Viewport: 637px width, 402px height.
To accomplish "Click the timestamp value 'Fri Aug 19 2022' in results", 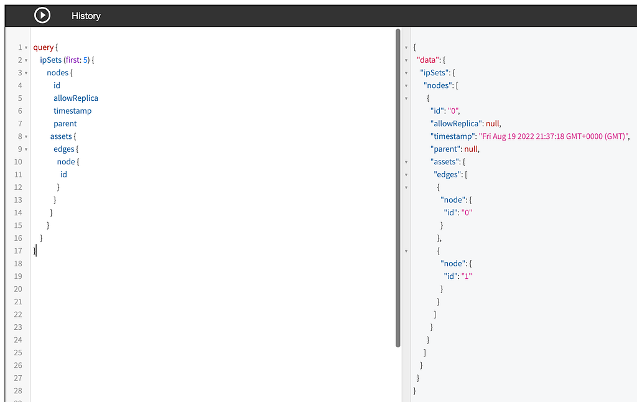I will coord(554,136).
